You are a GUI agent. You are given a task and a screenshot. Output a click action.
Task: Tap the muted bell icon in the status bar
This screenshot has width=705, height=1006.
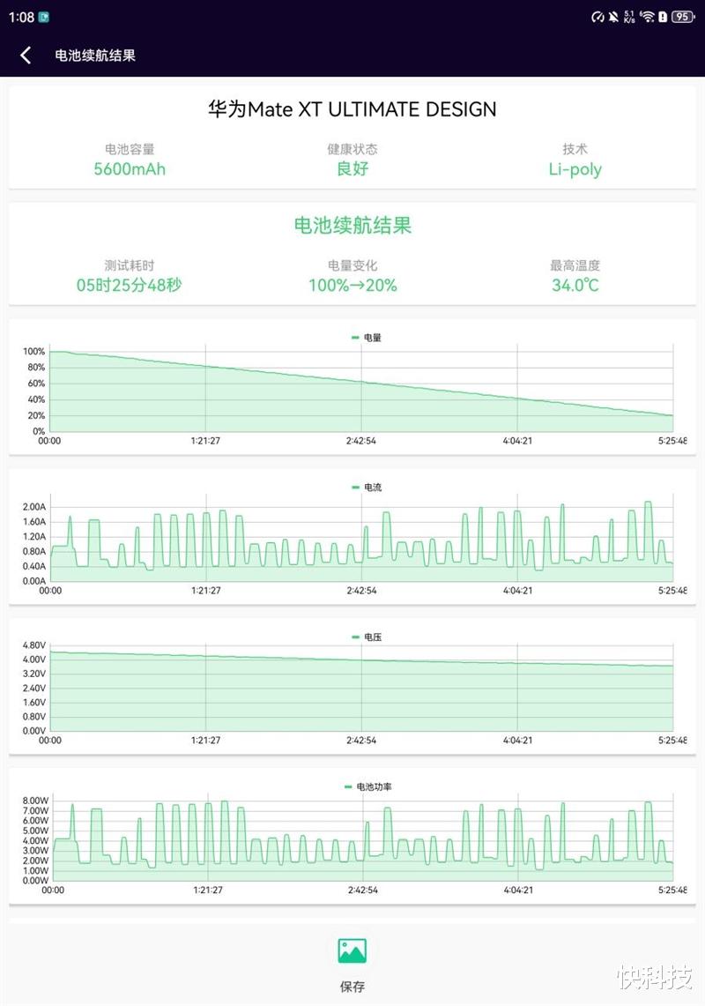tap(614, 17)
